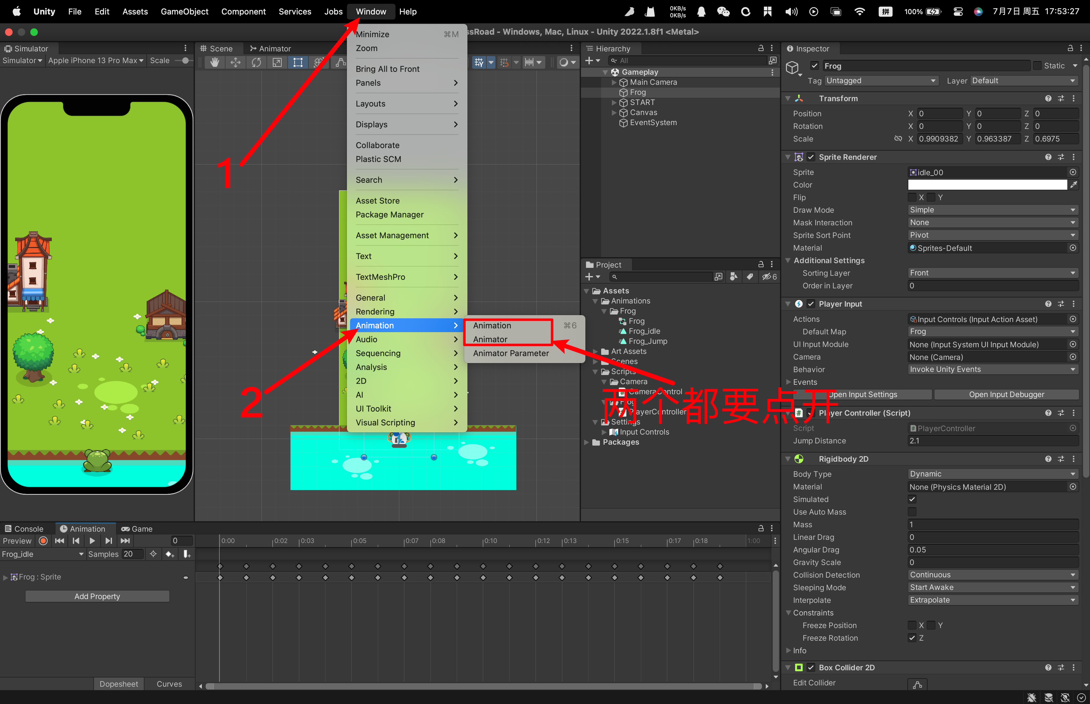The width and height of the screenshot is (1090, 704).
Task: Switch to the Console tab
Action: [24, 529]
